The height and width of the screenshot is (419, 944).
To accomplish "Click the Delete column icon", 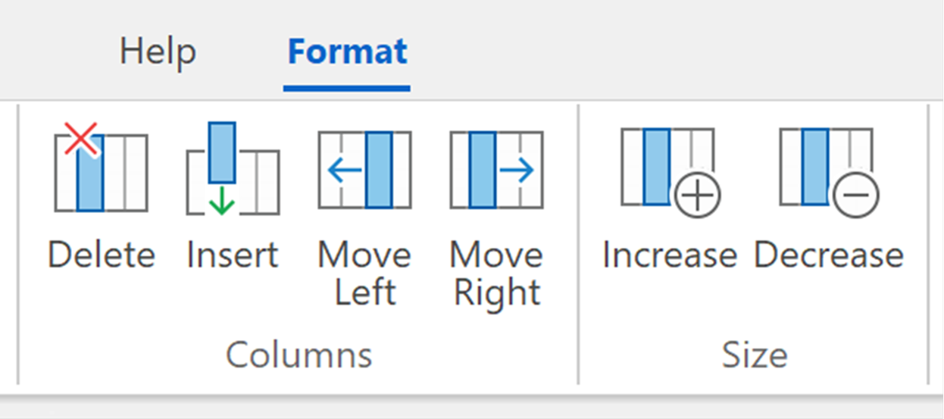I will 101,169.
